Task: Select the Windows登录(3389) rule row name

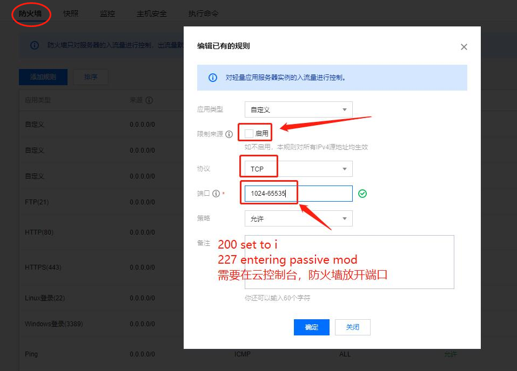Action: (x=53, y=324)
